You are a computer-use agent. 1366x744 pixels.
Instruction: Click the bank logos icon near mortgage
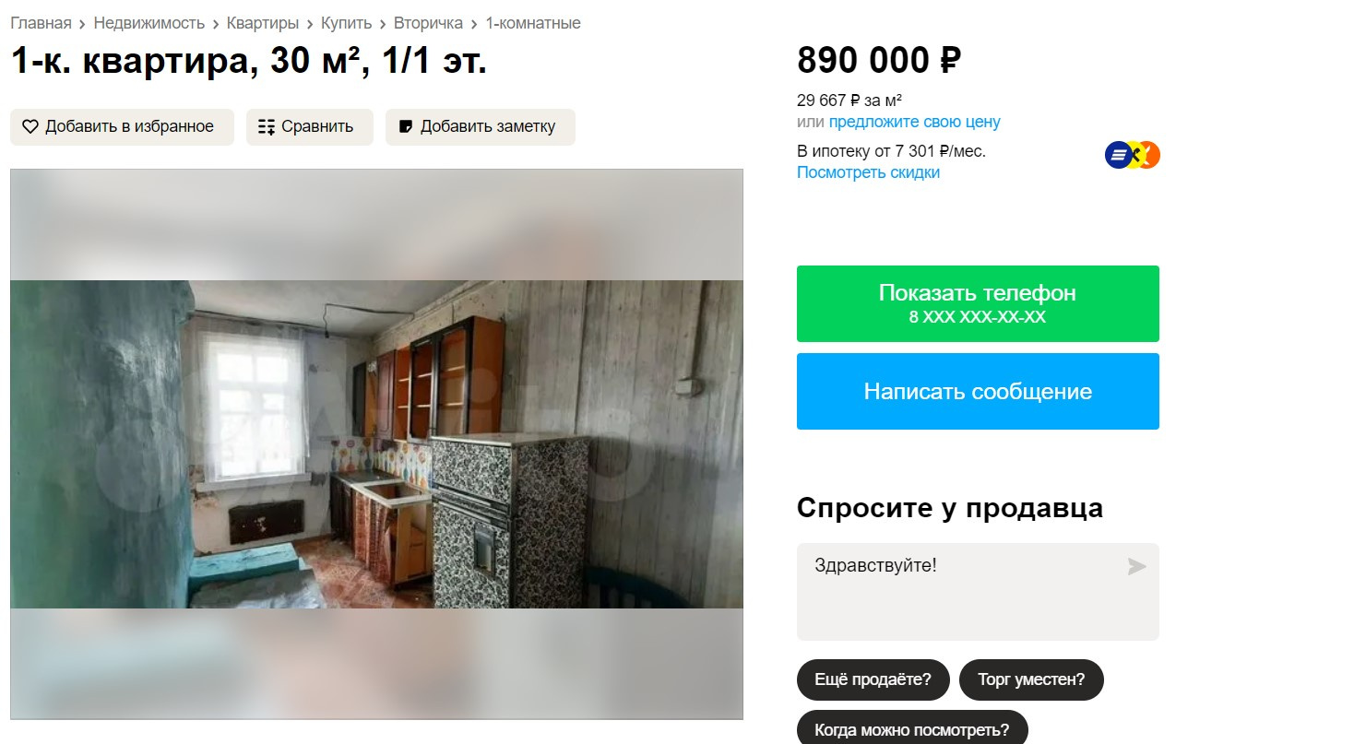point(1132,155)
